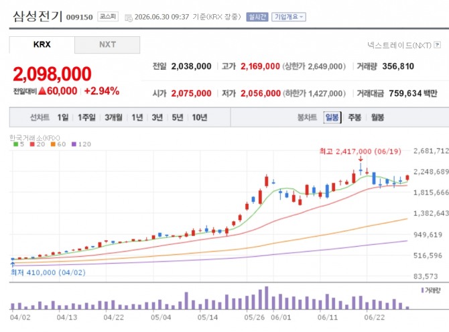
Task: Select the 5년 line chart period
Action: tap(178, 117)
